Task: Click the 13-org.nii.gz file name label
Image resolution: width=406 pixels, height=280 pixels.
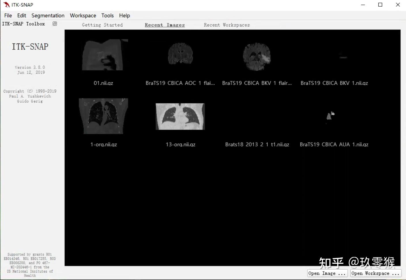Action: 181,144
